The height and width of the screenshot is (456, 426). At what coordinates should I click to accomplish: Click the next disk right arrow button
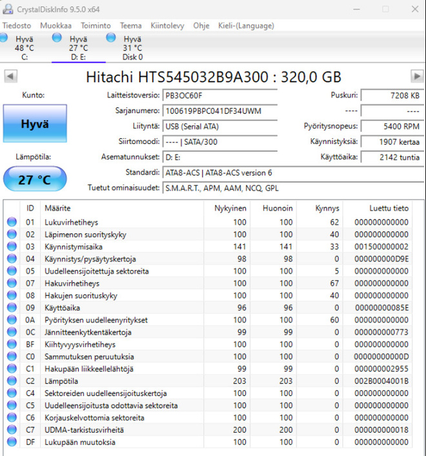(x=417, y=76)
